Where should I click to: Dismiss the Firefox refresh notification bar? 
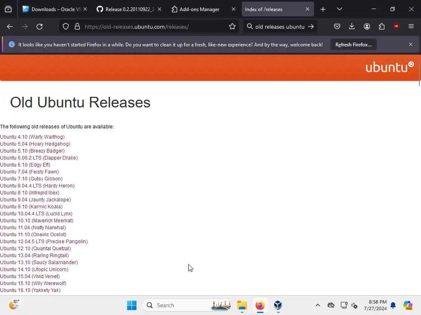point(411,44)
